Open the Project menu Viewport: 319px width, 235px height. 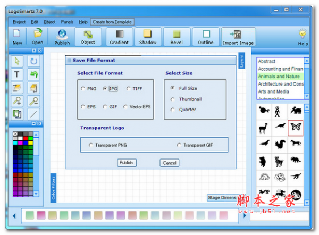(19, 22)
